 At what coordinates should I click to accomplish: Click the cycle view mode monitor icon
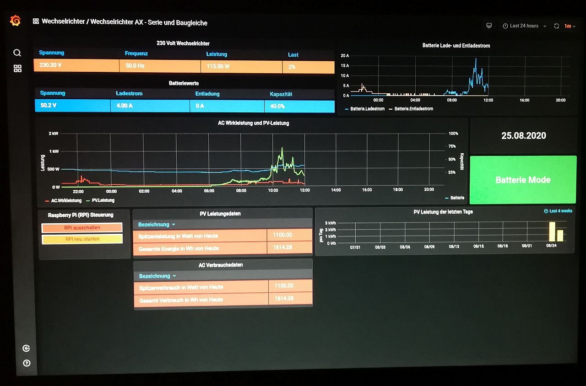pos(489,26)
